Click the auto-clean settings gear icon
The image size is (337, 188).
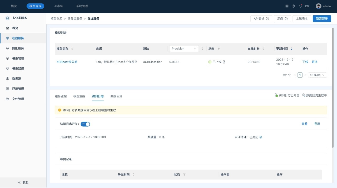tap(261, 137)
